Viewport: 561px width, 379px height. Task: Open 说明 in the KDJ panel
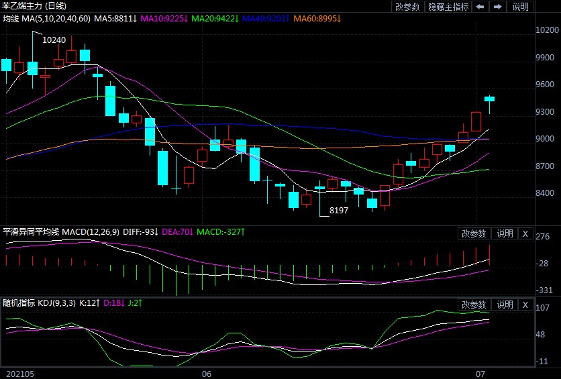click(x=505, y=305)
